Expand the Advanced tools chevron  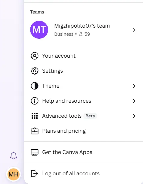coord(134,116)
